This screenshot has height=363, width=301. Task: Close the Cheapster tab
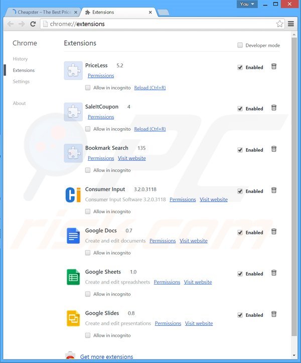[76, 12]
